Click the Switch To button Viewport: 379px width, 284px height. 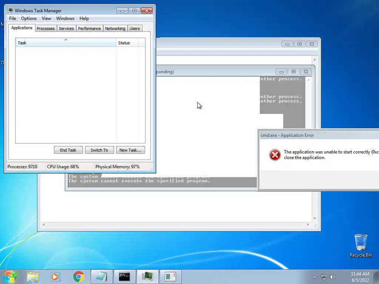pyautogui.click(x=99, y=150)
